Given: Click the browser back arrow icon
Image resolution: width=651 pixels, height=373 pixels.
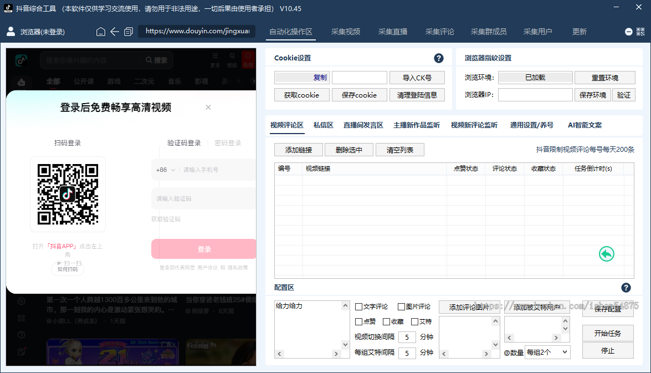Looking at the screenshot, I should [x=115, y=32].
